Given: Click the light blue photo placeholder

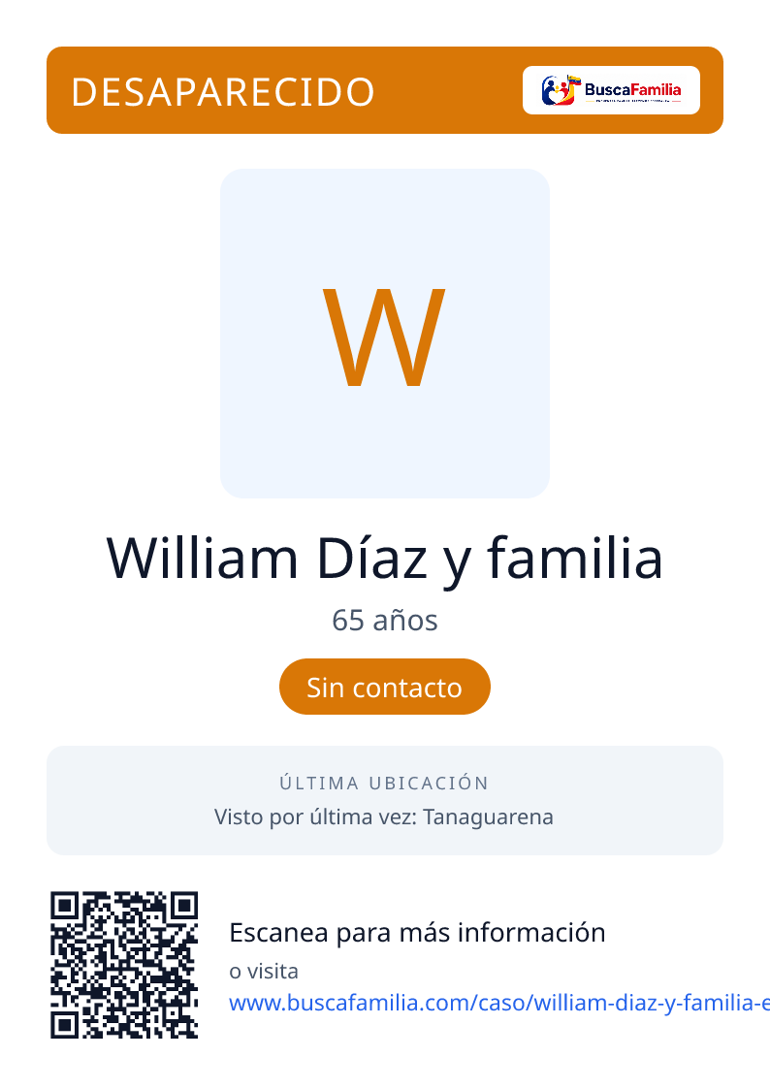Looking at the screenshot, I should pos(385,334).
